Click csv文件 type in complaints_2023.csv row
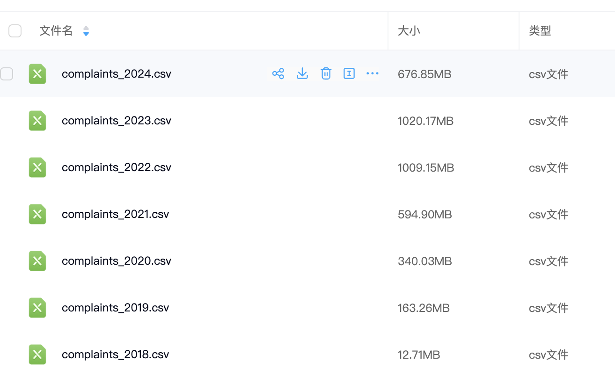Screen dimensions: 615x376 tap(549, 121)
